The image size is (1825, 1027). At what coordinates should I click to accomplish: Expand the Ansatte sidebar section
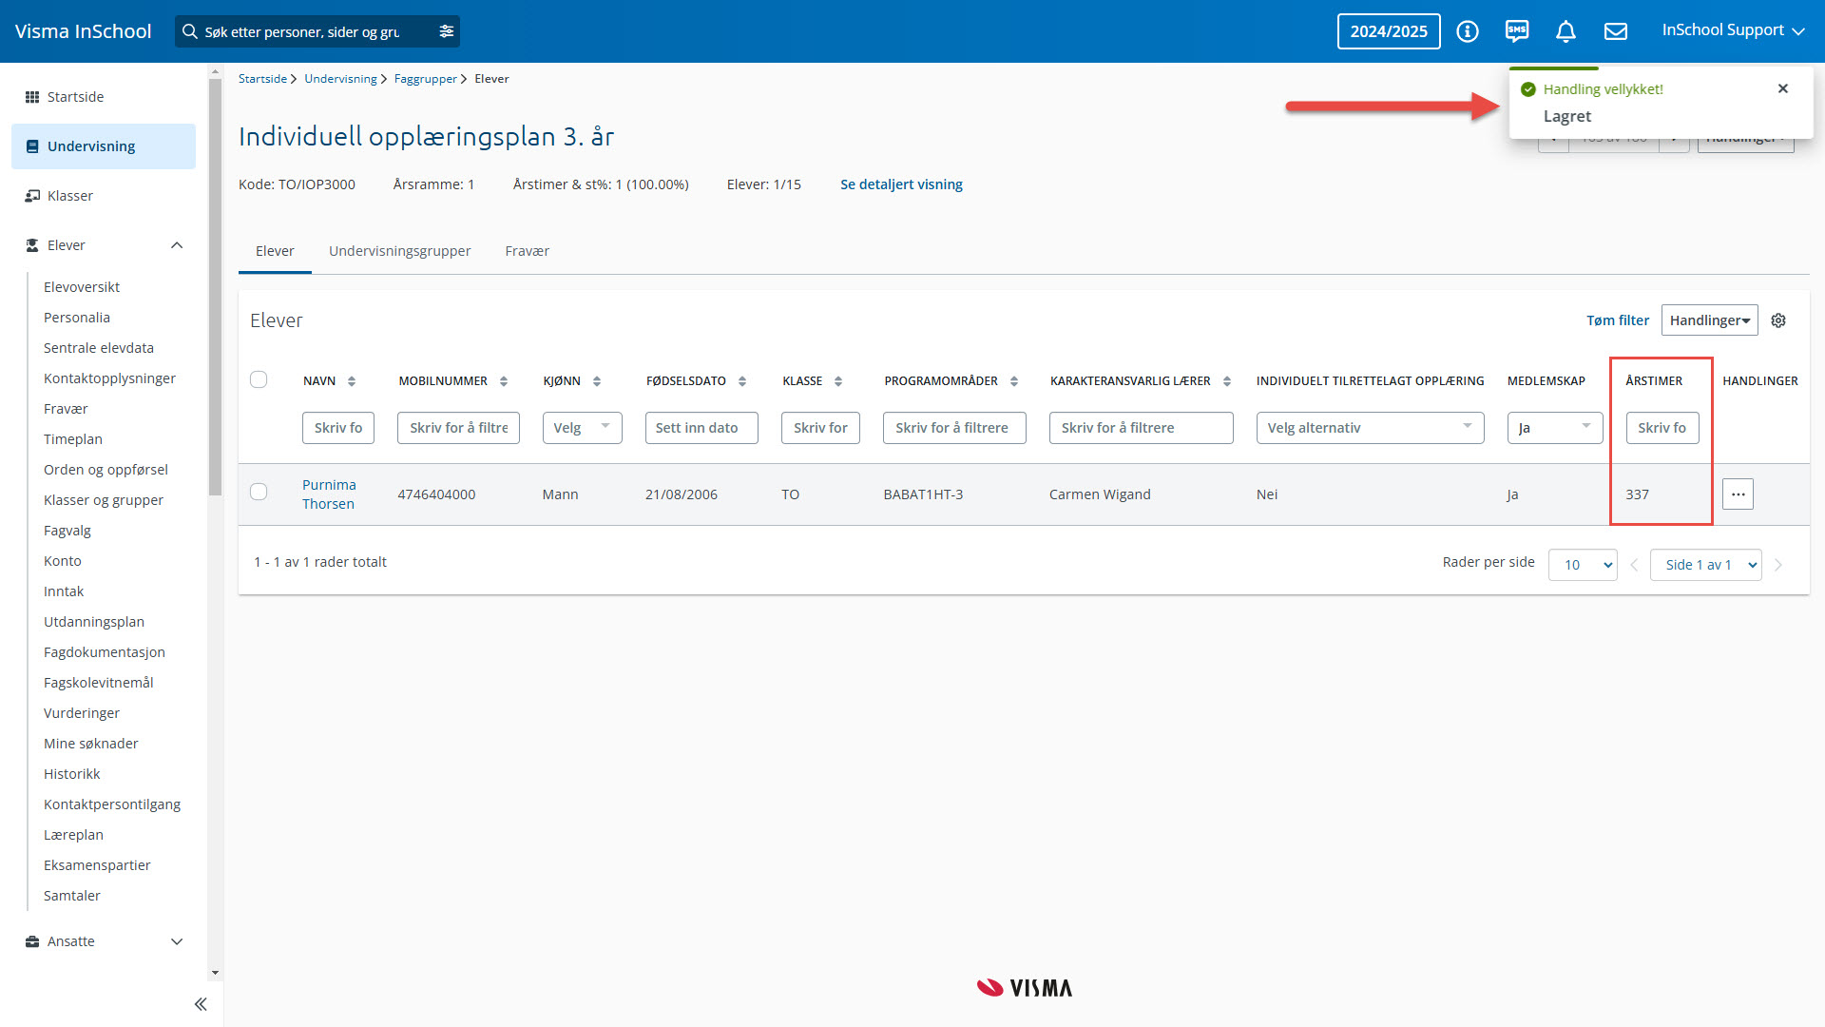[176, 941]
